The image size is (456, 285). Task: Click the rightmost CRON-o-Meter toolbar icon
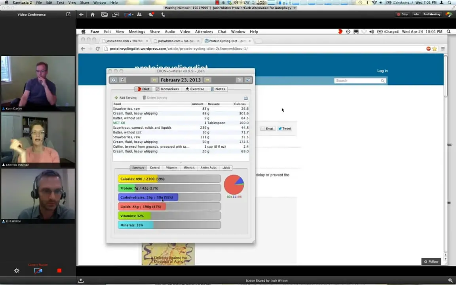[248, 80]
